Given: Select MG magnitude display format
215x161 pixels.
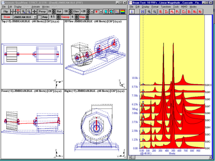Looking at the screenshot, I should pyautogui.click(x=172, y=12).
